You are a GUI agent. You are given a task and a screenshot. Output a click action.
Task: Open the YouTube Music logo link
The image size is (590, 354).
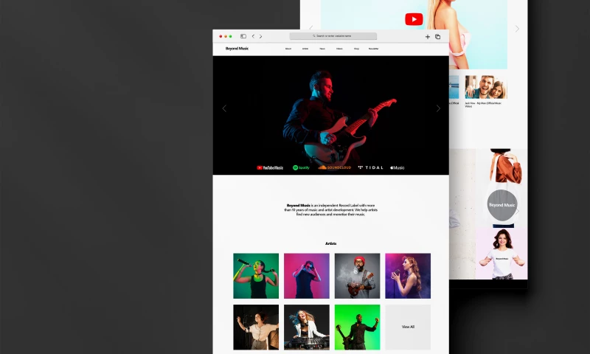coord(270,168)
